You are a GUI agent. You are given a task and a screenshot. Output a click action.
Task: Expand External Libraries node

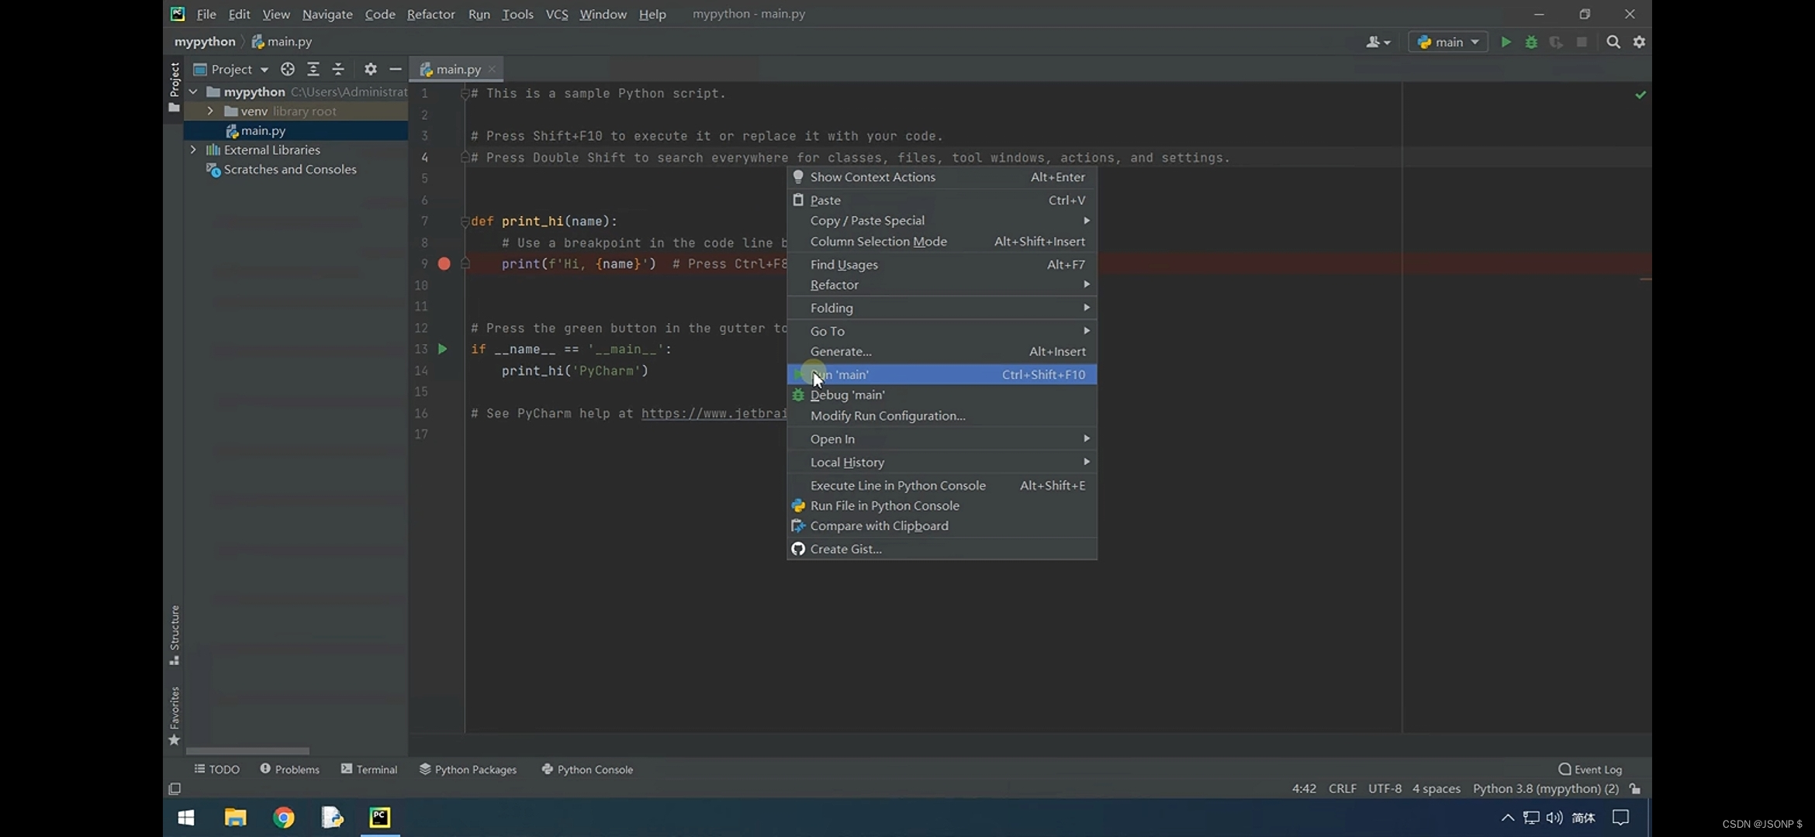tap(193, 150)
